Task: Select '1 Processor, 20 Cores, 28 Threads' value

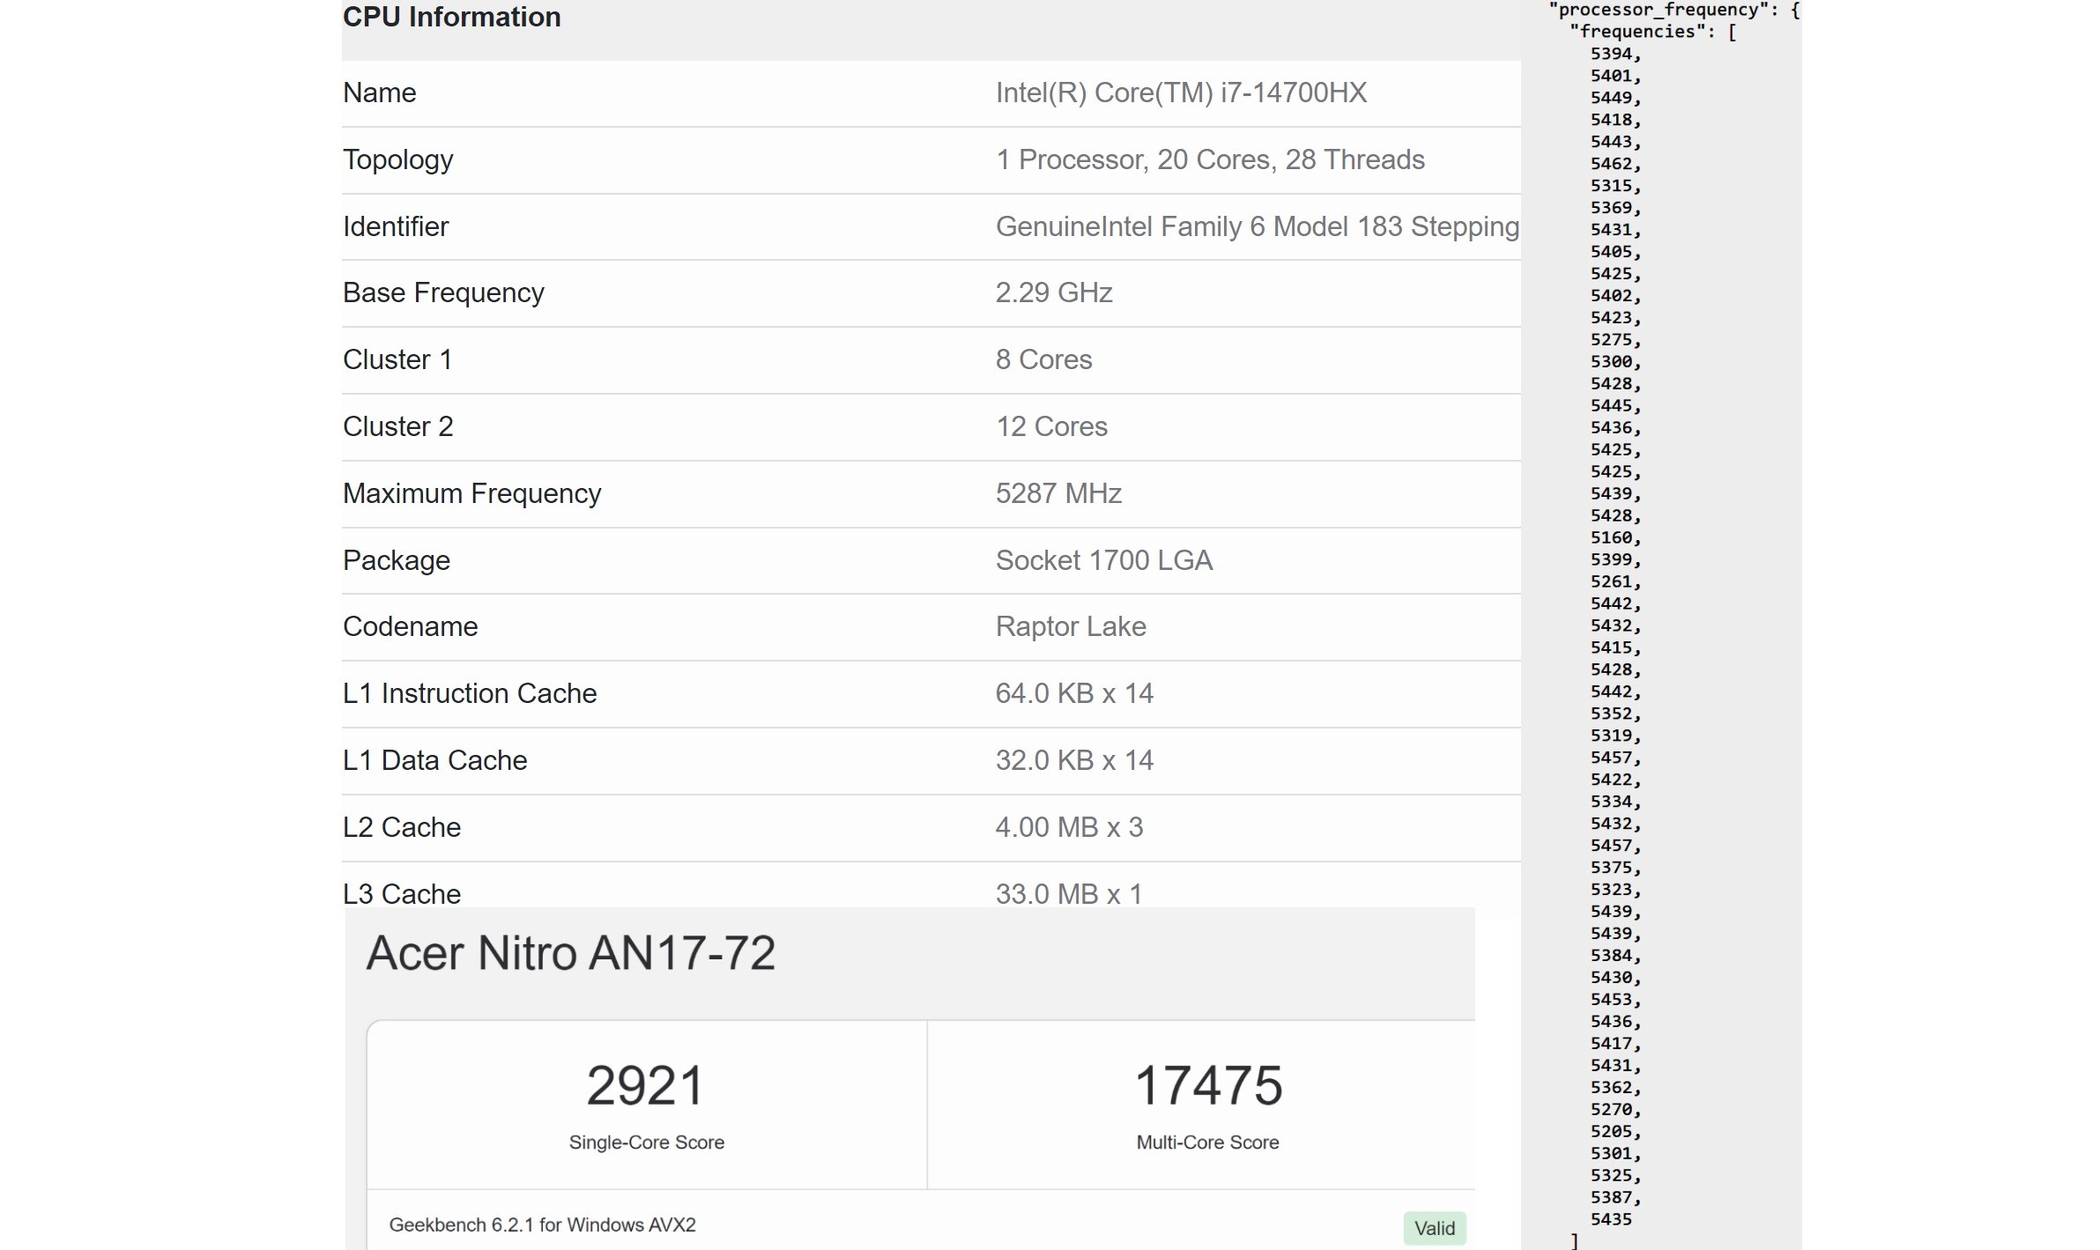Action: [1210, 159]
